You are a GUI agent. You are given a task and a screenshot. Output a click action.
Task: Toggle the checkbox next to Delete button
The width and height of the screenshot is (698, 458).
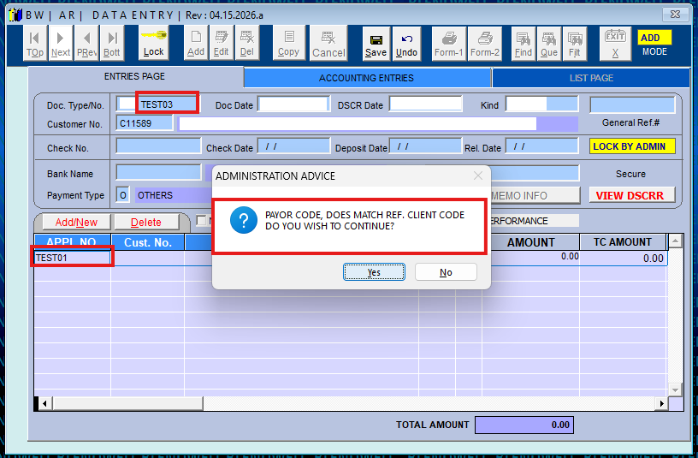point(201,221)
